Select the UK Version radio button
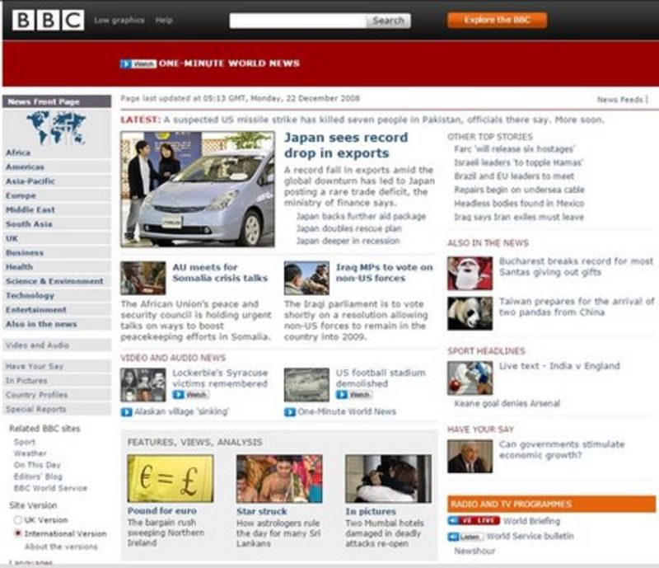 [x=17, y=519]
